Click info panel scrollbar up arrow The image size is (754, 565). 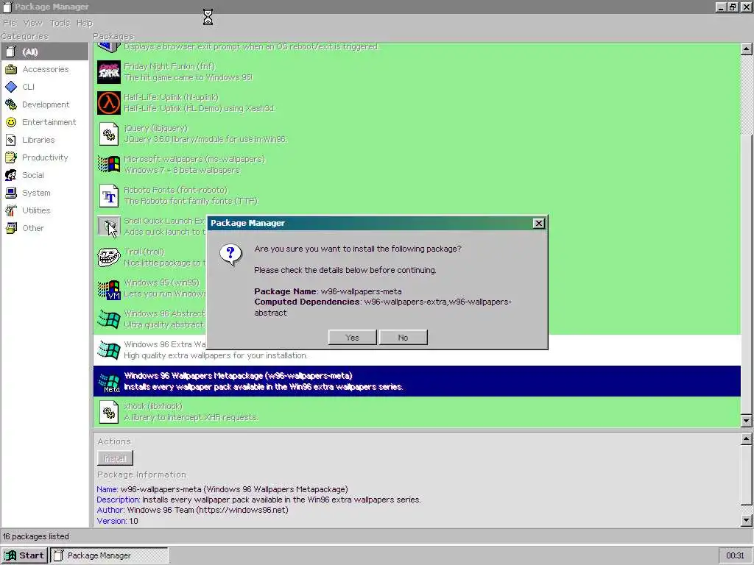coord(747,438)
